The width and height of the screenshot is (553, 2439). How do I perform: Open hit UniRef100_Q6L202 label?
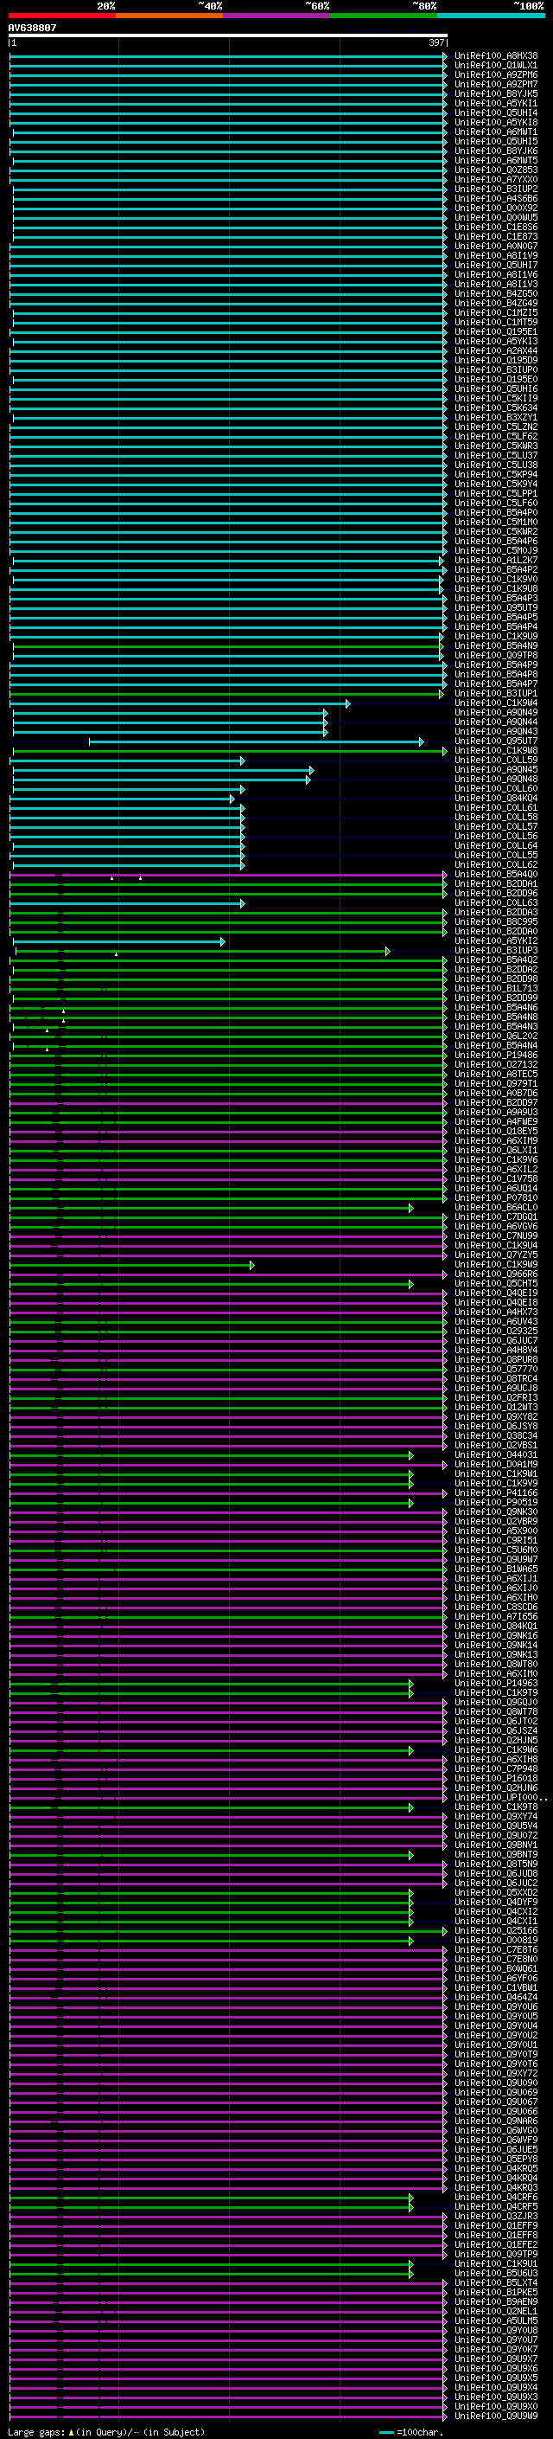496,1037
